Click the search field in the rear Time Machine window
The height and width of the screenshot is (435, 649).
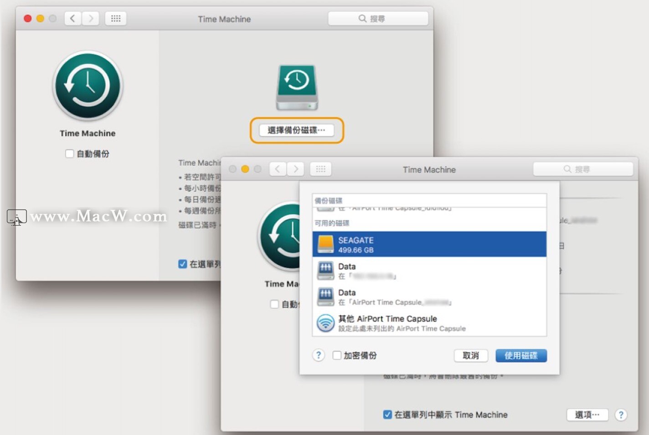[x=378, y=19]
